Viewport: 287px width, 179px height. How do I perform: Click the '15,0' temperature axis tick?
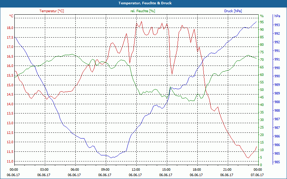[x=10, y=85]
